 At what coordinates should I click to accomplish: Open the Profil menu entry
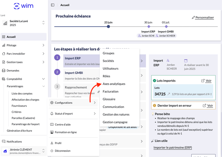tap(58, 143)
